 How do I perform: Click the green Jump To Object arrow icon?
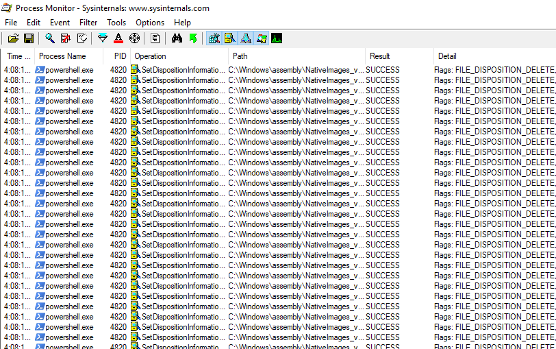(x=193, y=38)
